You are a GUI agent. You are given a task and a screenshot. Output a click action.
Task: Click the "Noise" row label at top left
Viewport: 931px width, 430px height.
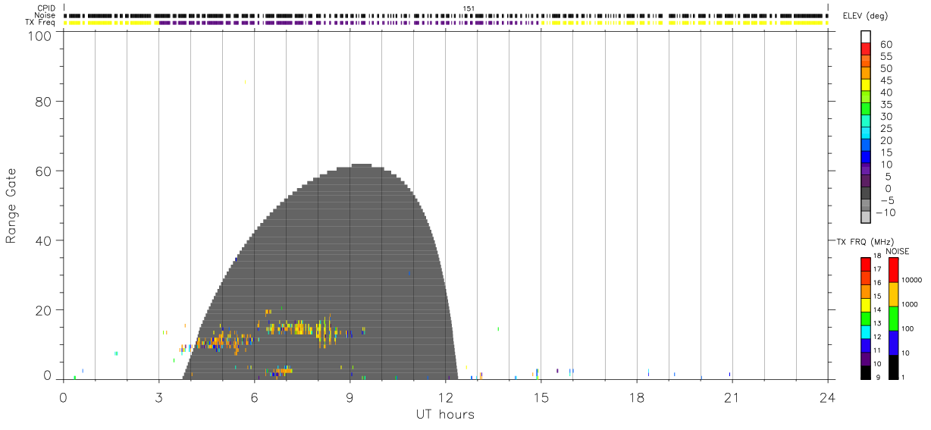coord(45,15)
